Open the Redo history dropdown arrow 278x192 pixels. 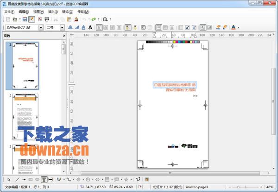click(x=99, y=19)
